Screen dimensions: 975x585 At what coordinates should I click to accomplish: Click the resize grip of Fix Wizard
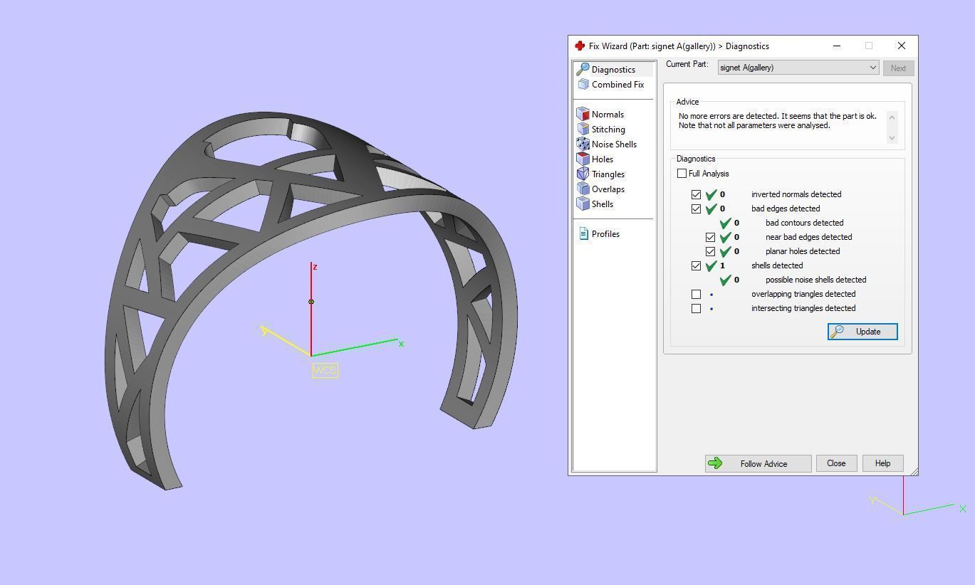pyautogui.click(x=914, y=471)
